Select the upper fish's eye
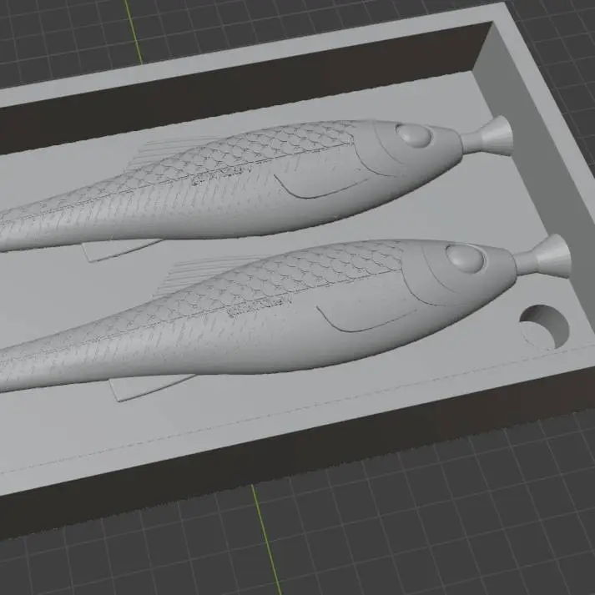 click(x=414, y=135)
